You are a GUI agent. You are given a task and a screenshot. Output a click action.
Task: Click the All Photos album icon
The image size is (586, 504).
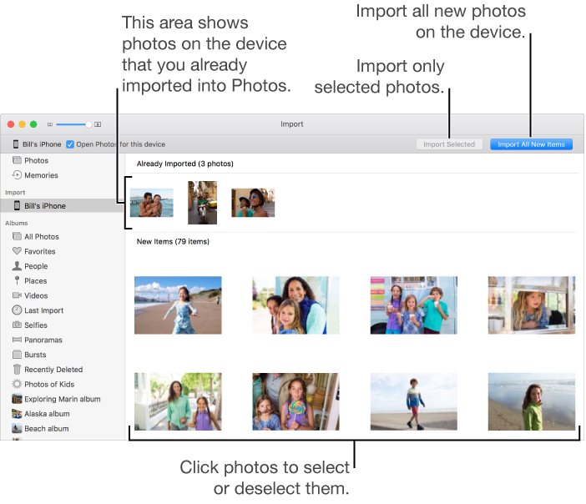pos(17,236)
